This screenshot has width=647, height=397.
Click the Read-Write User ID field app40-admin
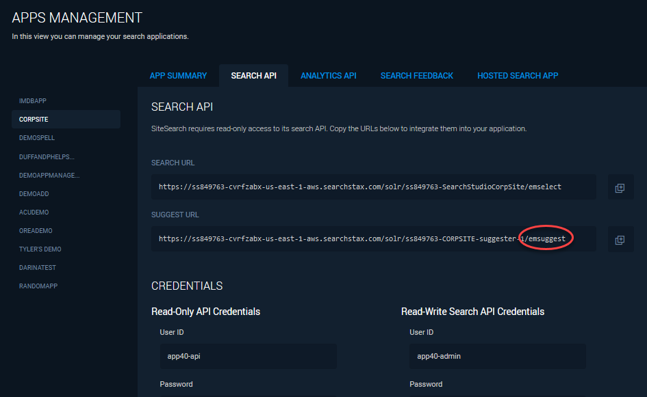498,356
